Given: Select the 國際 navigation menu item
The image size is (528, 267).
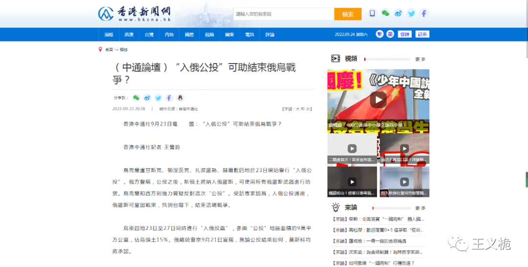Looking at the screenshot, I should [x=189, y=35].
